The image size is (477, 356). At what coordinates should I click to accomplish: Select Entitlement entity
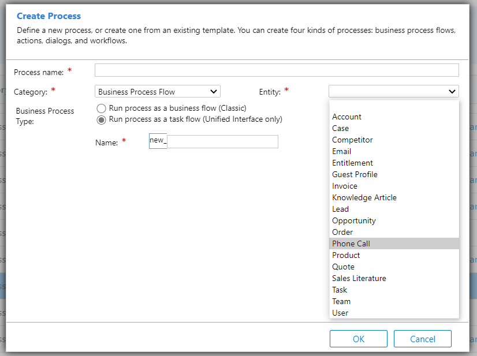pyautogui.click(x=352, y=163)
